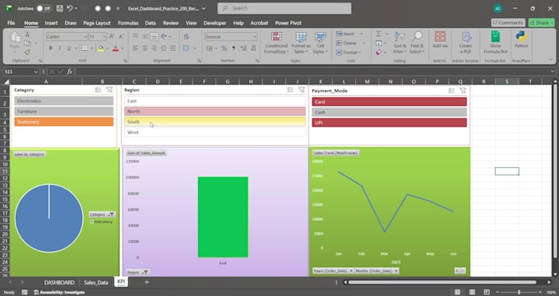This screenshot has height=296, width=559.
Task: Toggle Stationery in Category slicer
Action: [64, 121]
